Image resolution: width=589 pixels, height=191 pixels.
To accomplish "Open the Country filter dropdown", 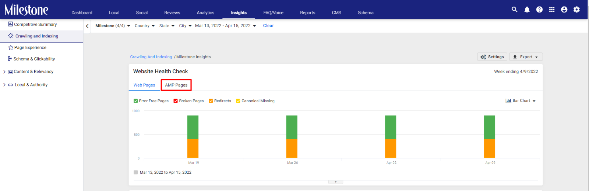I will [x=144, y=26].
